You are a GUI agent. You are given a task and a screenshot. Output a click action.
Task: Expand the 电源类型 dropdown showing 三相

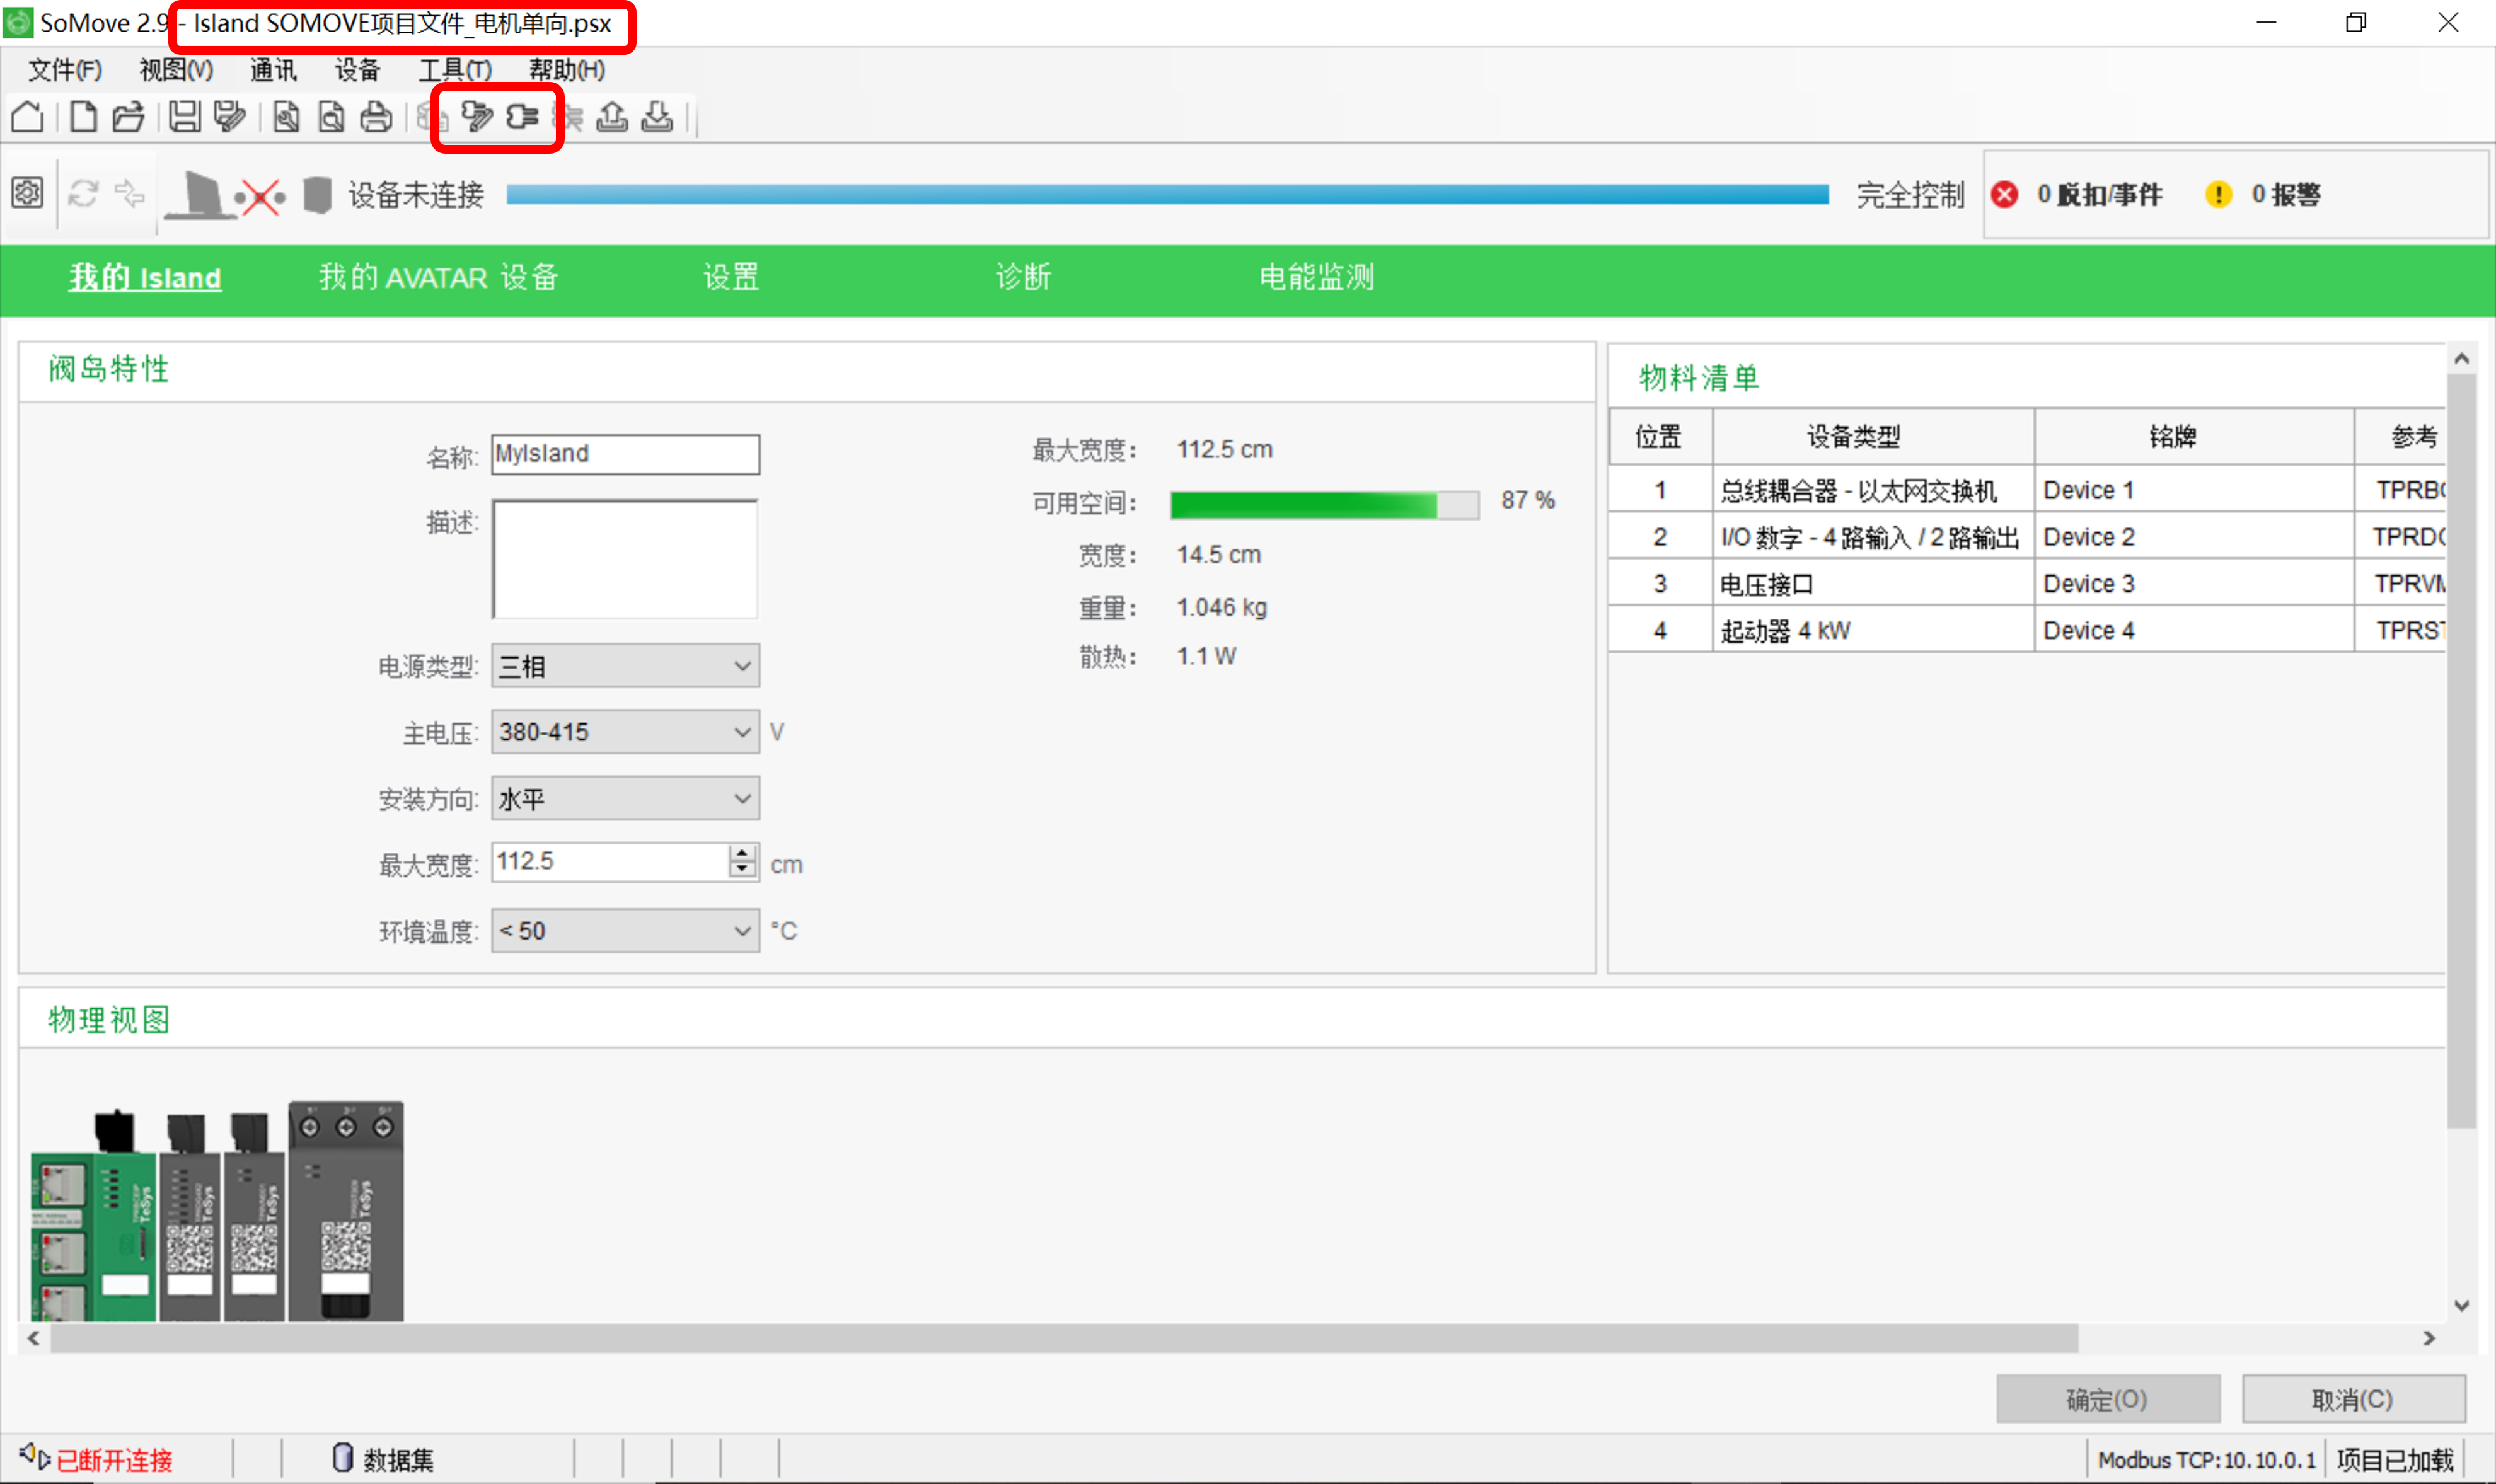[x=625, y=666]
